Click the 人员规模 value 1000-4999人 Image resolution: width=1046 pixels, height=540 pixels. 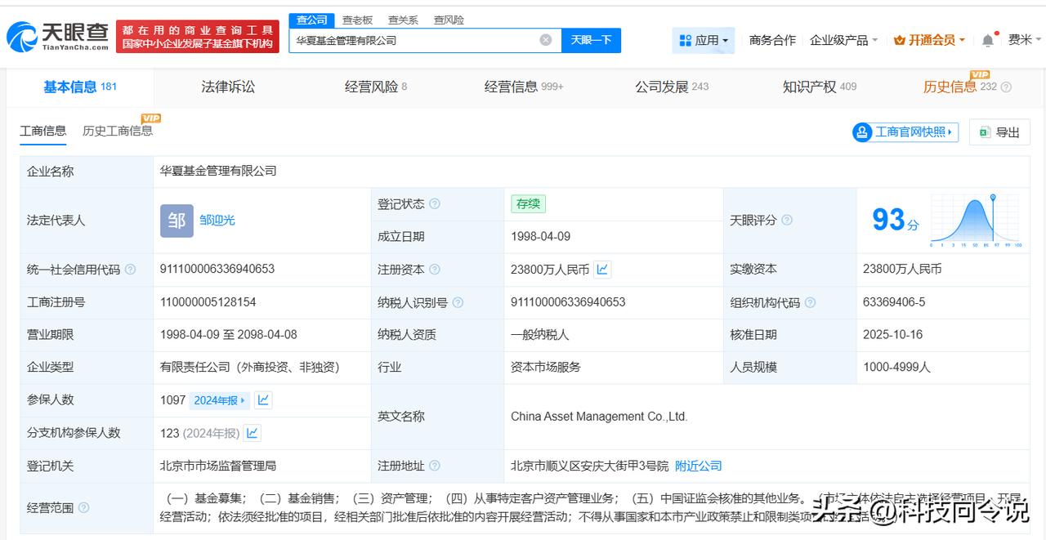tap(896, 368)
